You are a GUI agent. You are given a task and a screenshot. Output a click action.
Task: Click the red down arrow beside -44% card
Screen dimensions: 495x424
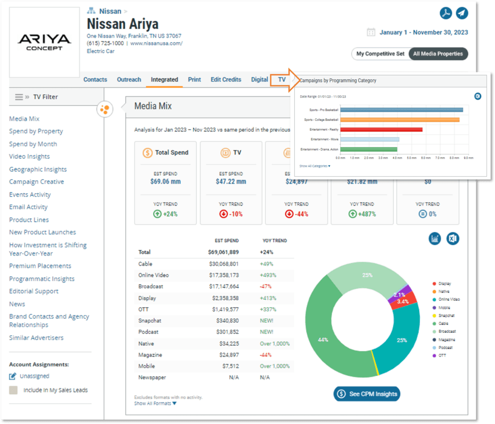pos(289,214)
